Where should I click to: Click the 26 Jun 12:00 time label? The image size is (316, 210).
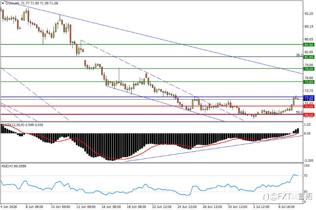[212, 207]
